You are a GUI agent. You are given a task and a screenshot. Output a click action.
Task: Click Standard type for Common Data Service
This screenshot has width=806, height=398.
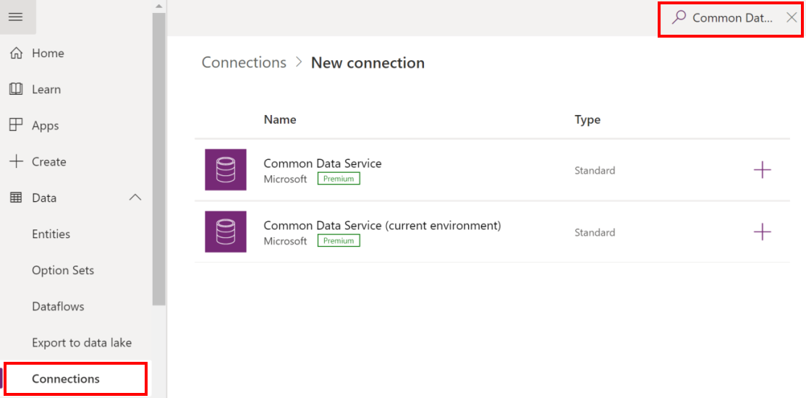pos(595,170)
